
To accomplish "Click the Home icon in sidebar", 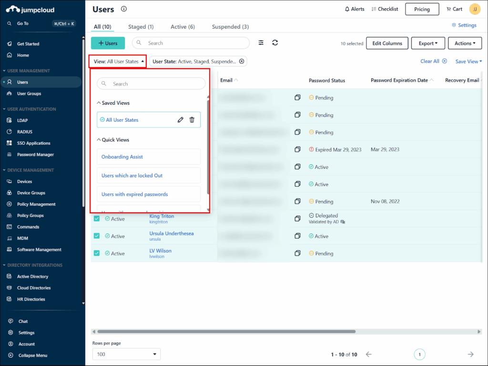I will click(x=10, y=55).
